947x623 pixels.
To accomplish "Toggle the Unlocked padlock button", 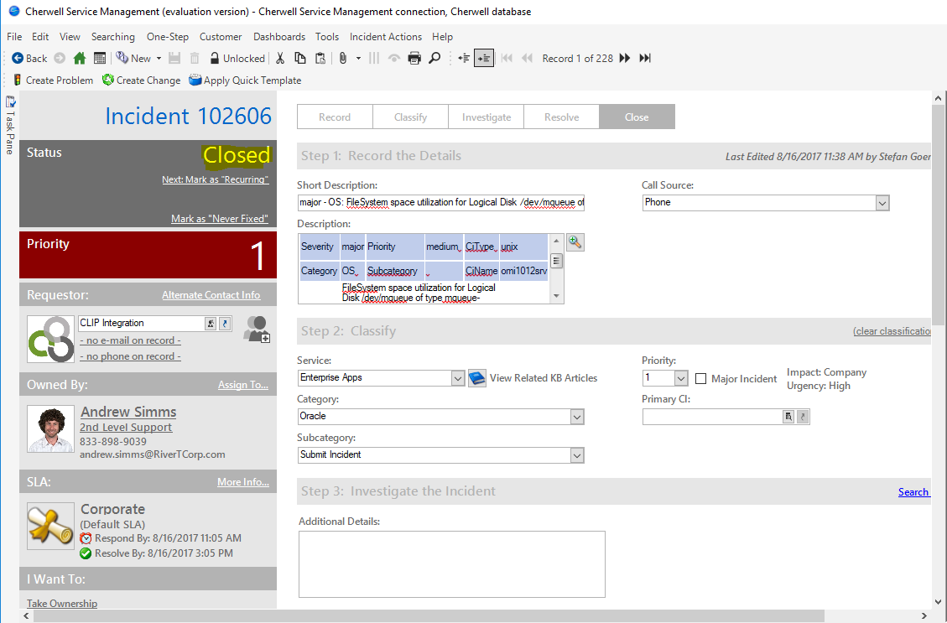I will coord(237,59).
